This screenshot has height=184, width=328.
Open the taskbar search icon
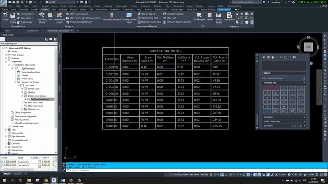click(12, 180)
